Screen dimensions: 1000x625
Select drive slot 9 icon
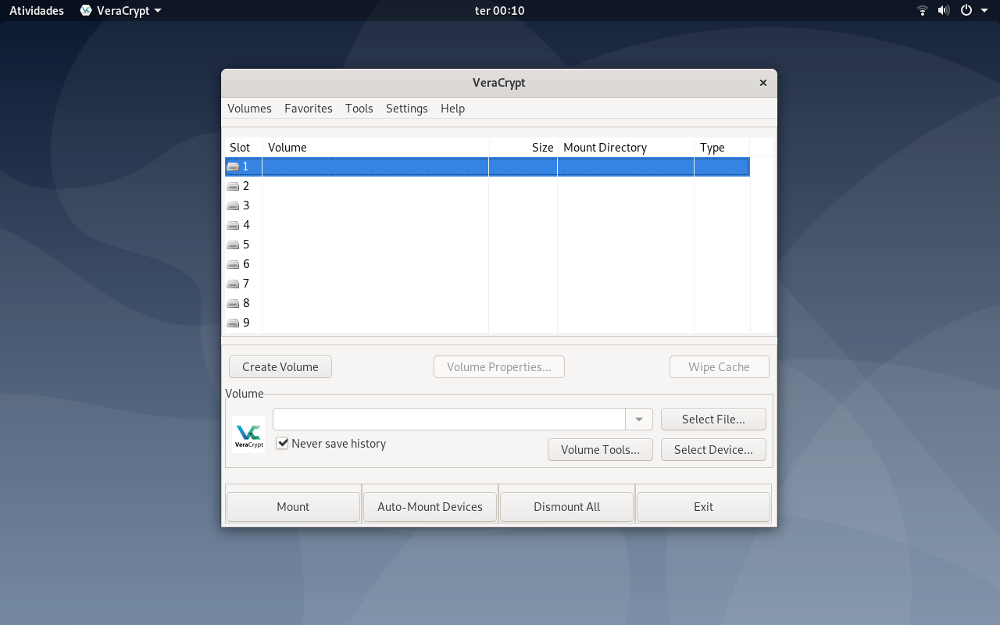coord(233,323)
